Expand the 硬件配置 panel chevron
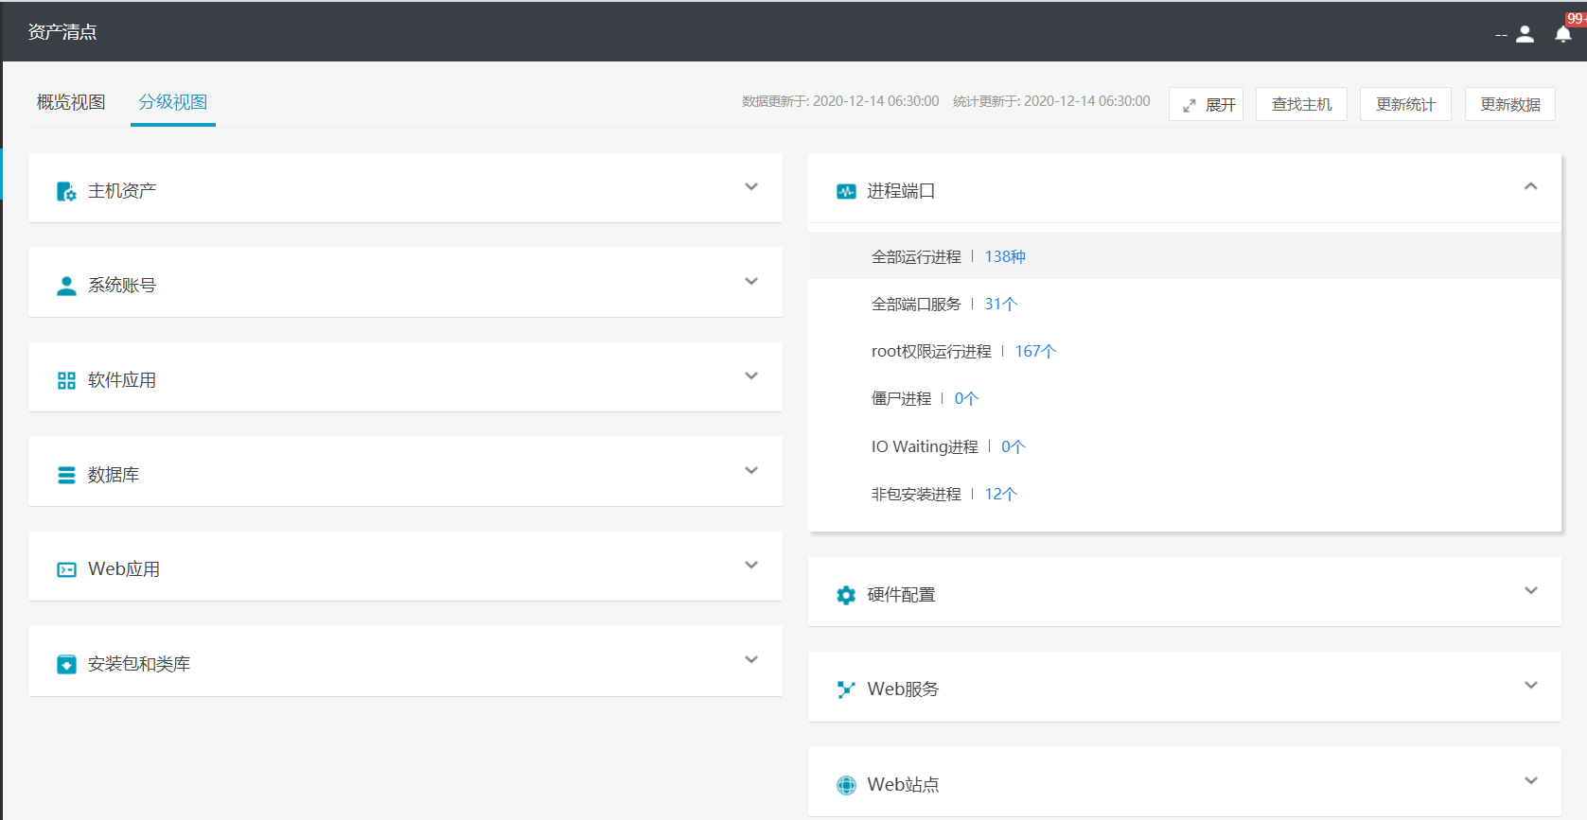The height and width of the screenshot is (820, 1587). tap(1531, 591)
